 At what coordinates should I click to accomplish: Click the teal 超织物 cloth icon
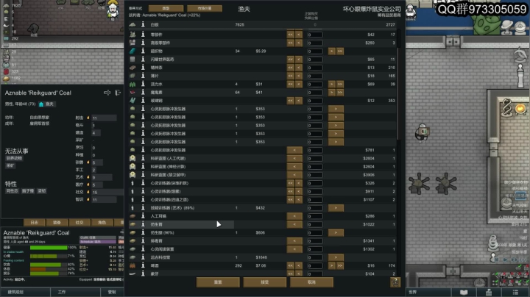(x=132, y=51)
